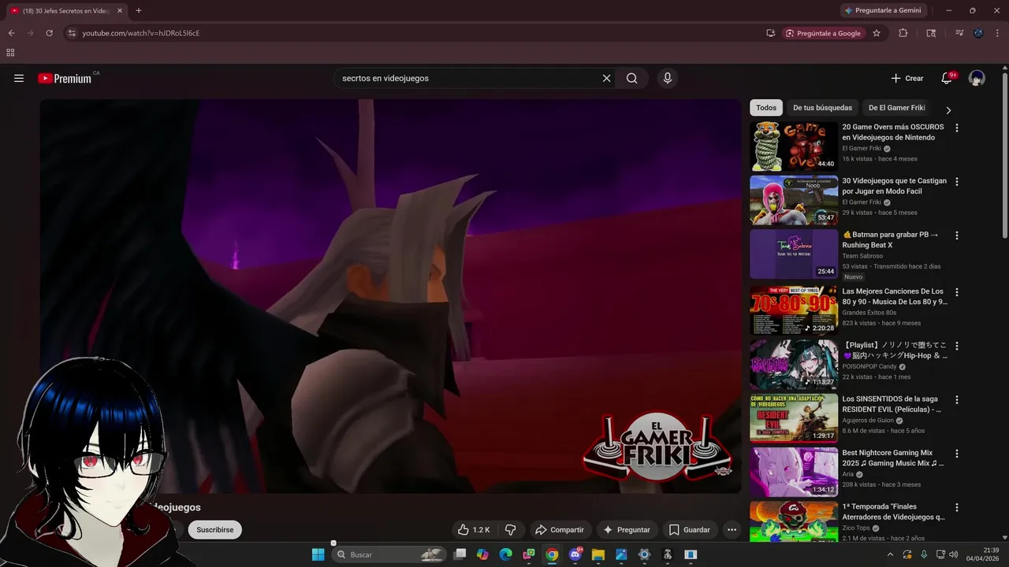The image size is (1009, 567).
Task: Close the 30 Jefes Secretos tab
Action: tap(120, 10)
